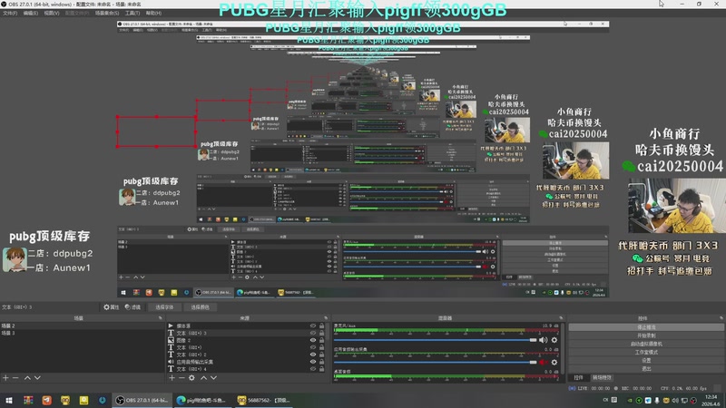Open 设置 in the controls panel
This screenshot has width=726, height=408.
point(646,360)
